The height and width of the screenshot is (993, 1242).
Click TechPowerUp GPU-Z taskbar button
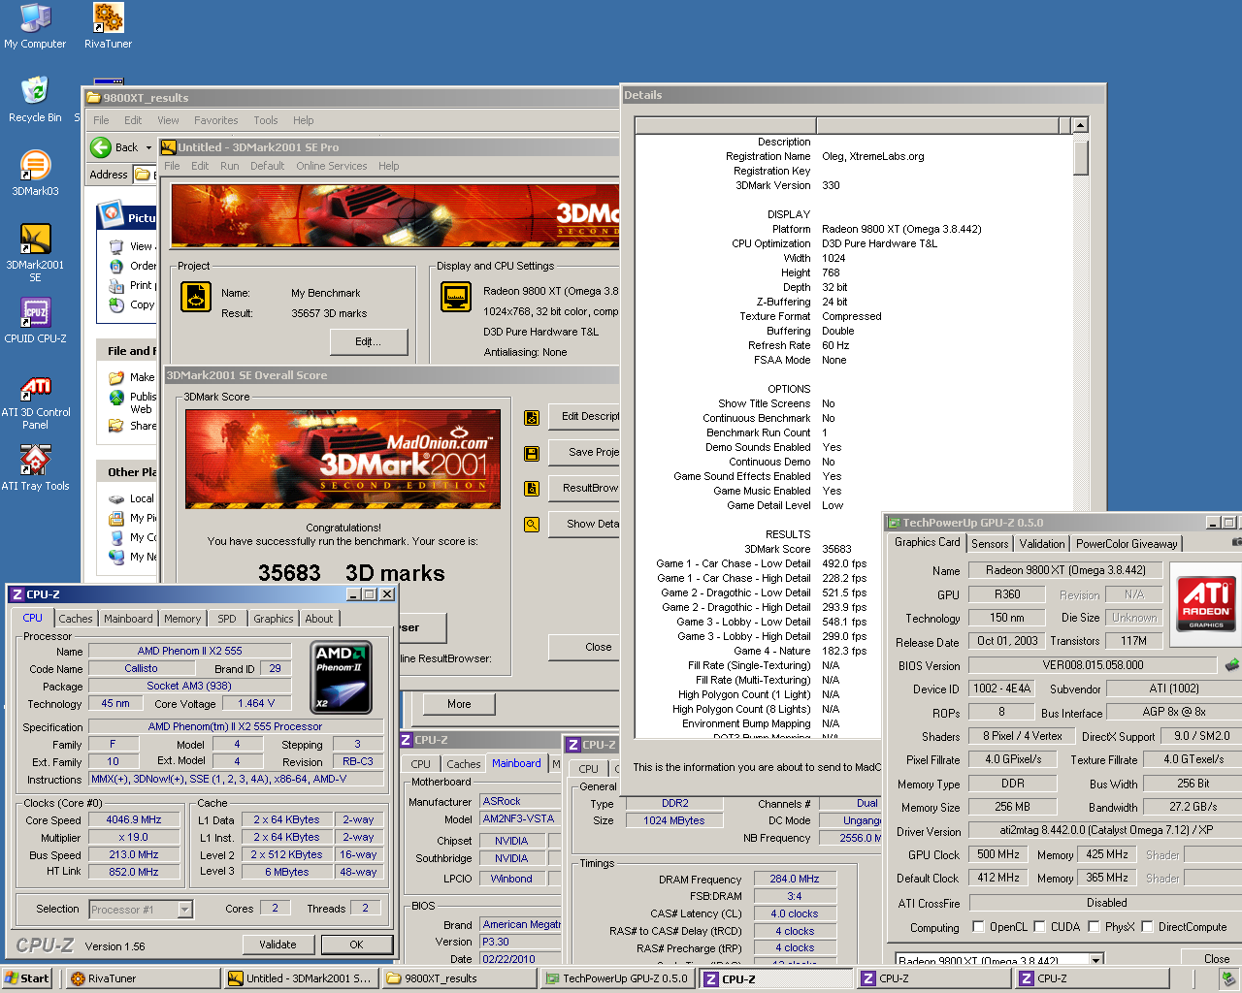(619, 978)
